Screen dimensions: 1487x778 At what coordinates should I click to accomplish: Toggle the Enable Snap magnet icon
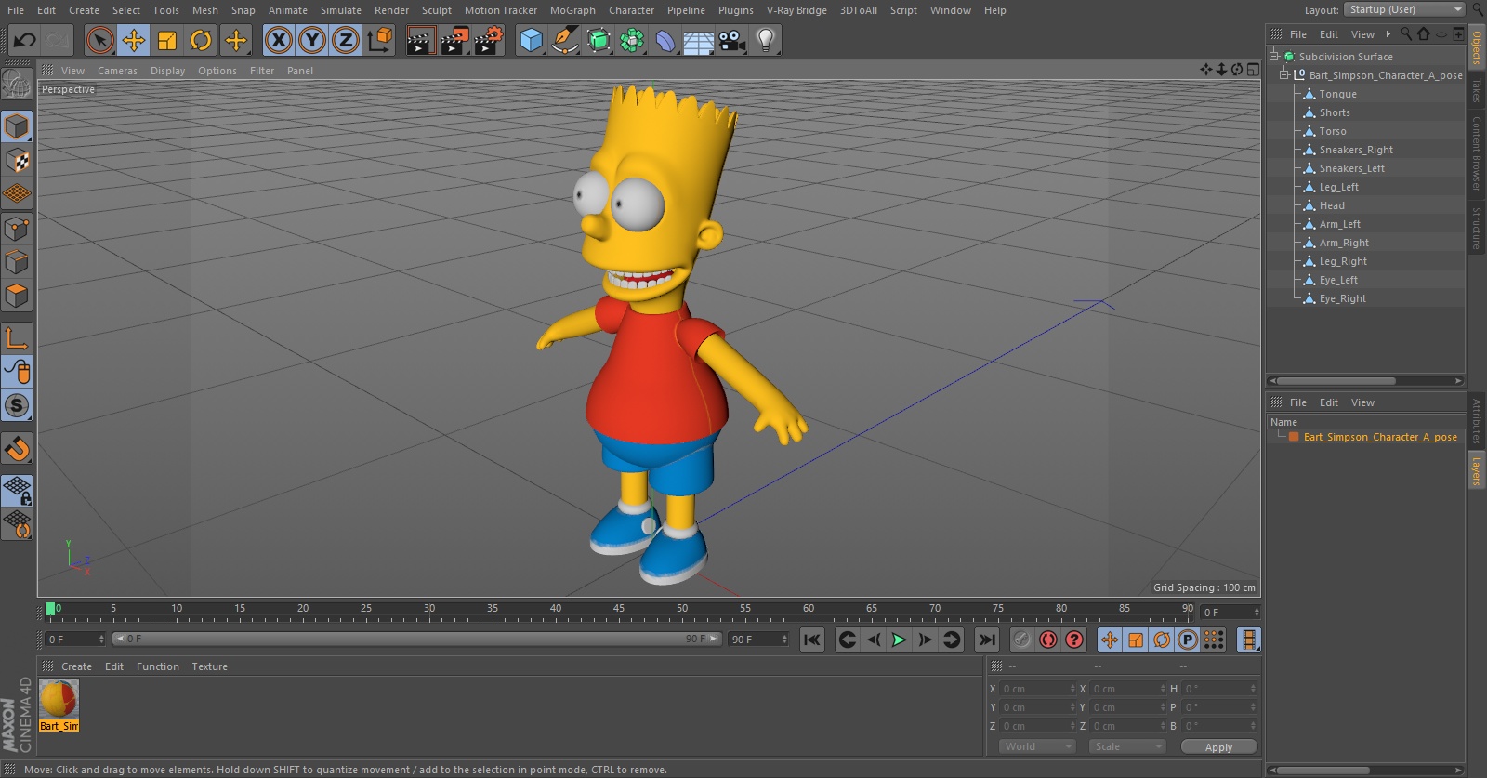tap(17, 448)
